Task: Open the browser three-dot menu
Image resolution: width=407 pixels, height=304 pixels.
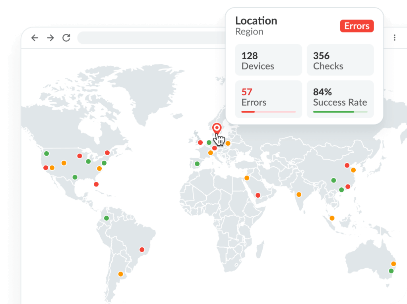Action: (395, 37)
